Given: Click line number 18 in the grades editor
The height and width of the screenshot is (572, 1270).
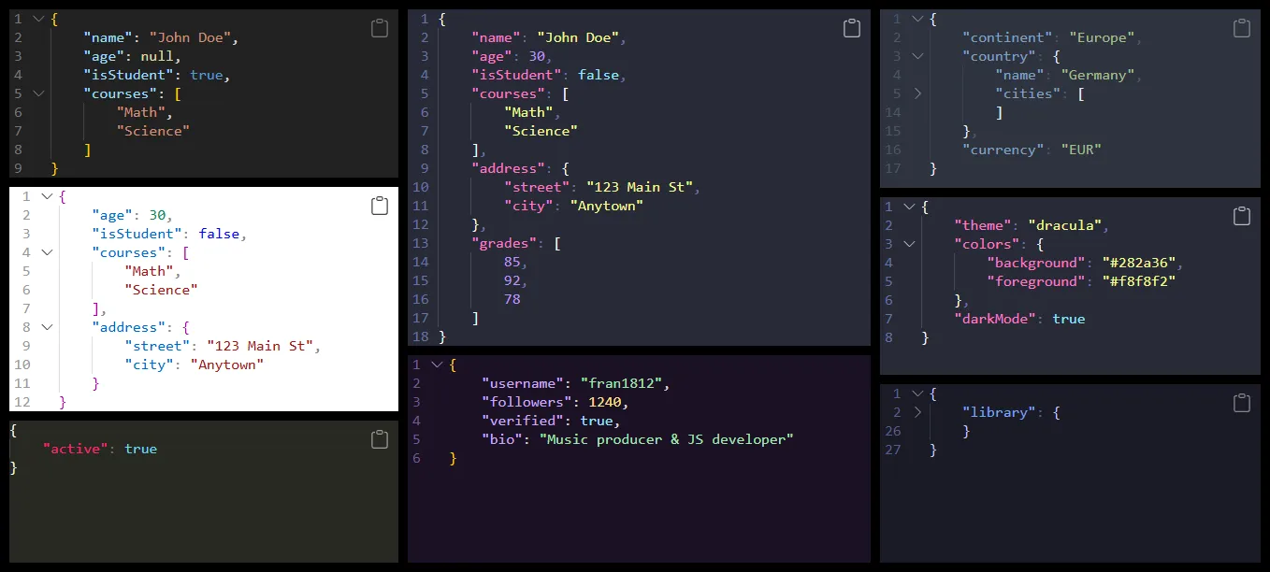Looking at the screenshot, I should (x=420, y=336).
